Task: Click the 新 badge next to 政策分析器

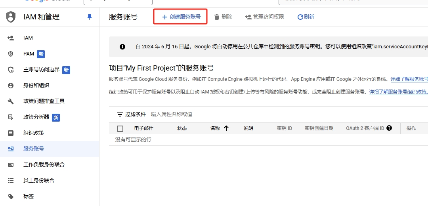Action: pyautogui.click(x=56, y=117)
